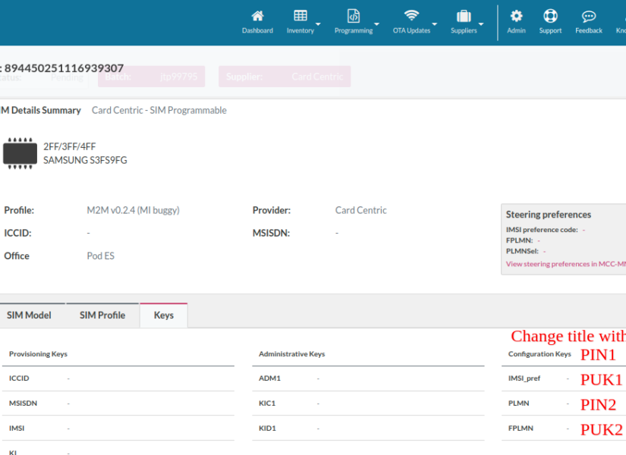Switch to the SIM Model tab
Screen dimensions: 626x455
(x=30, y=315)
